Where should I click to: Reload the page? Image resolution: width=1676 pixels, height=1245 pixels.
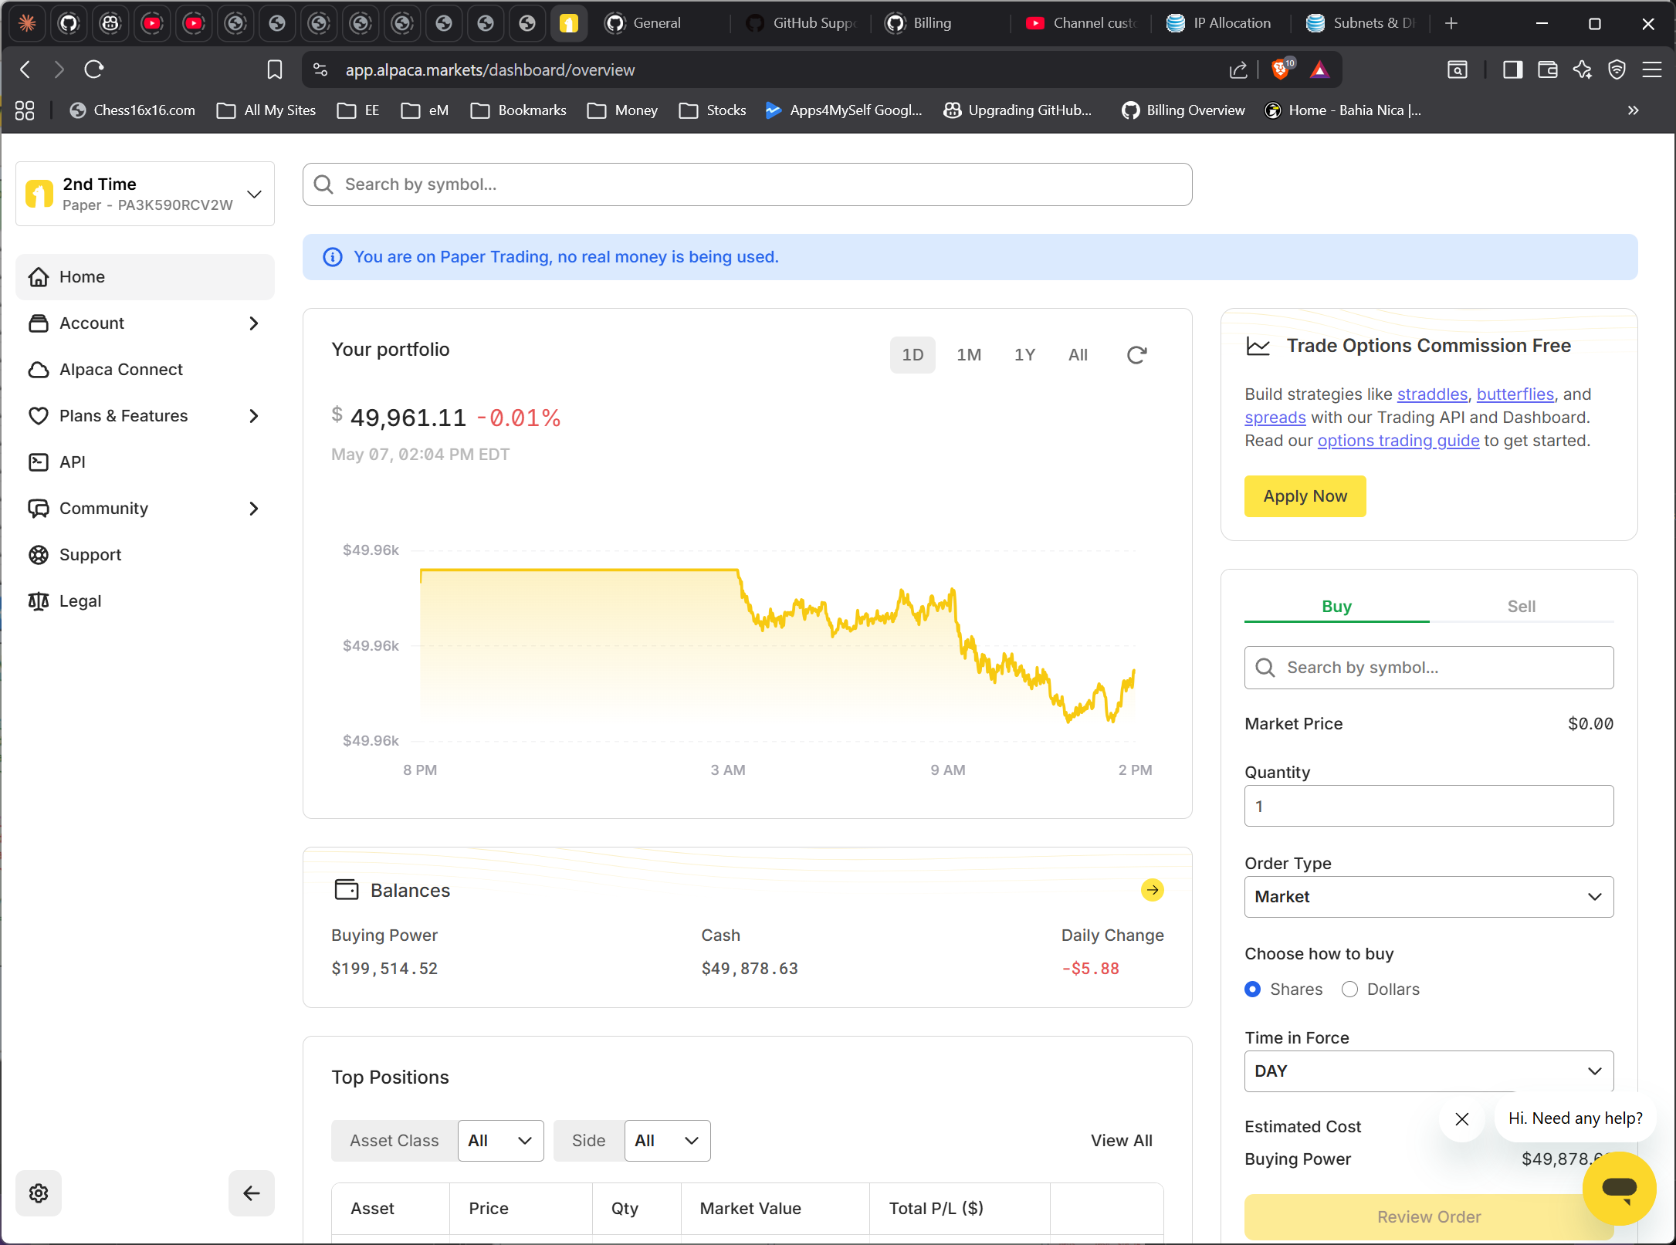pos(94,70)
